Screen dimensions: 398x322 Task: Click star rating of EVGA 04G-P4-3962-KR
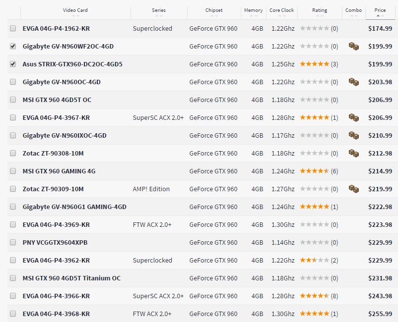tap(315, 260)
